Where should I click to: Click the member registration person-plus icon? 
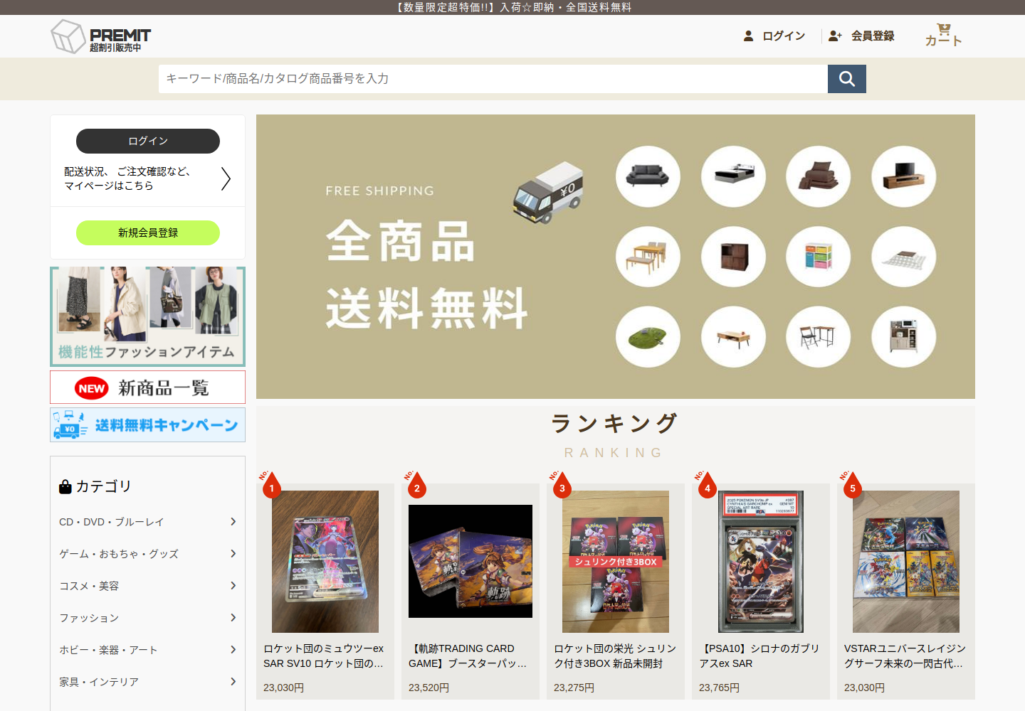point(835,36)
